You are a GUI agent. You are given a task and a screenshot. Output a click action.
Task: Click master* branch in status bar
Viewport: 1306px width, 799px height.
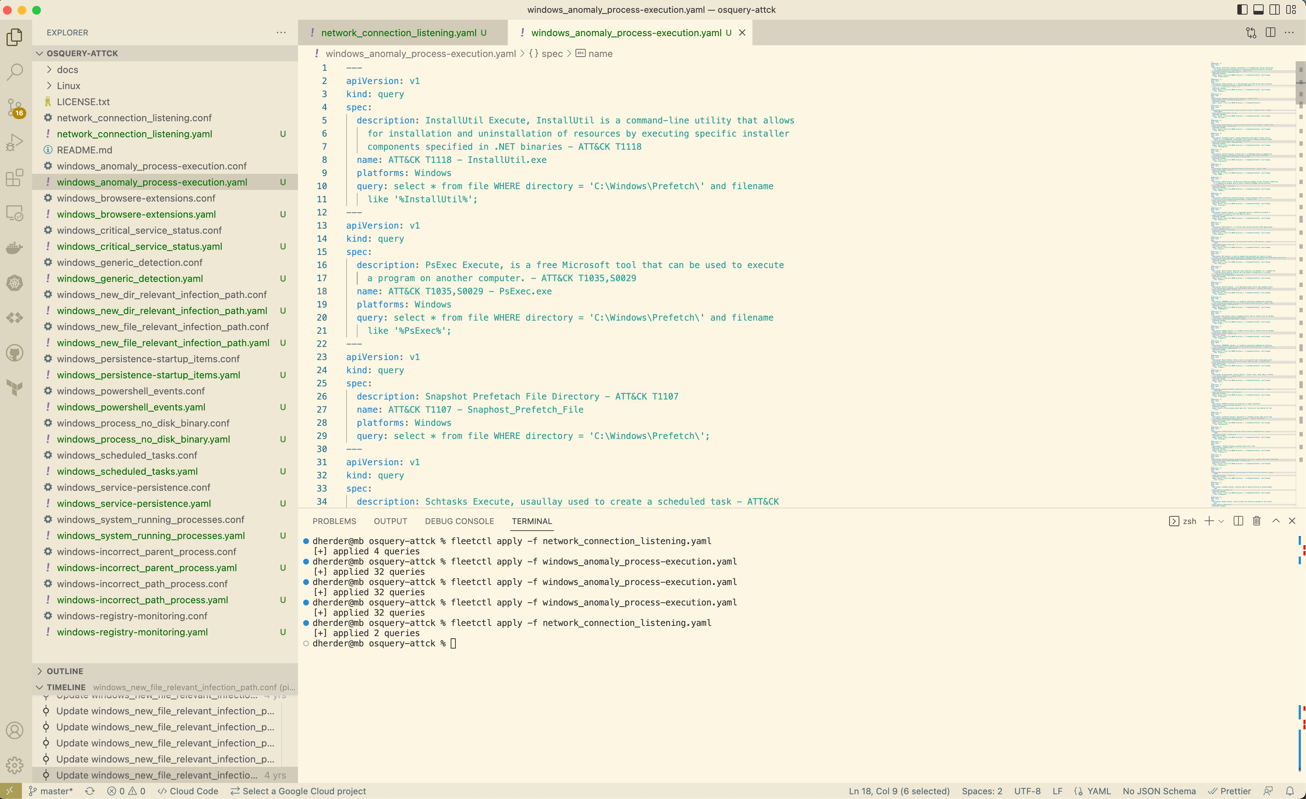coord(51,791)
